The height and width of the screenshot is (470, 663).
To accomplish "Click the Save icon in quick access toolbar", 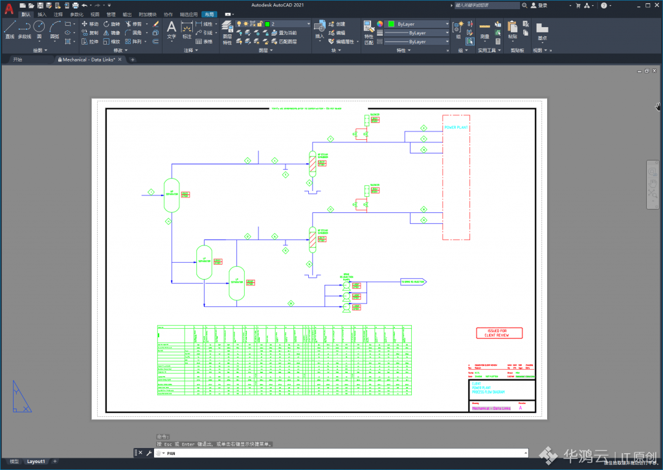I will coord(40,5).
